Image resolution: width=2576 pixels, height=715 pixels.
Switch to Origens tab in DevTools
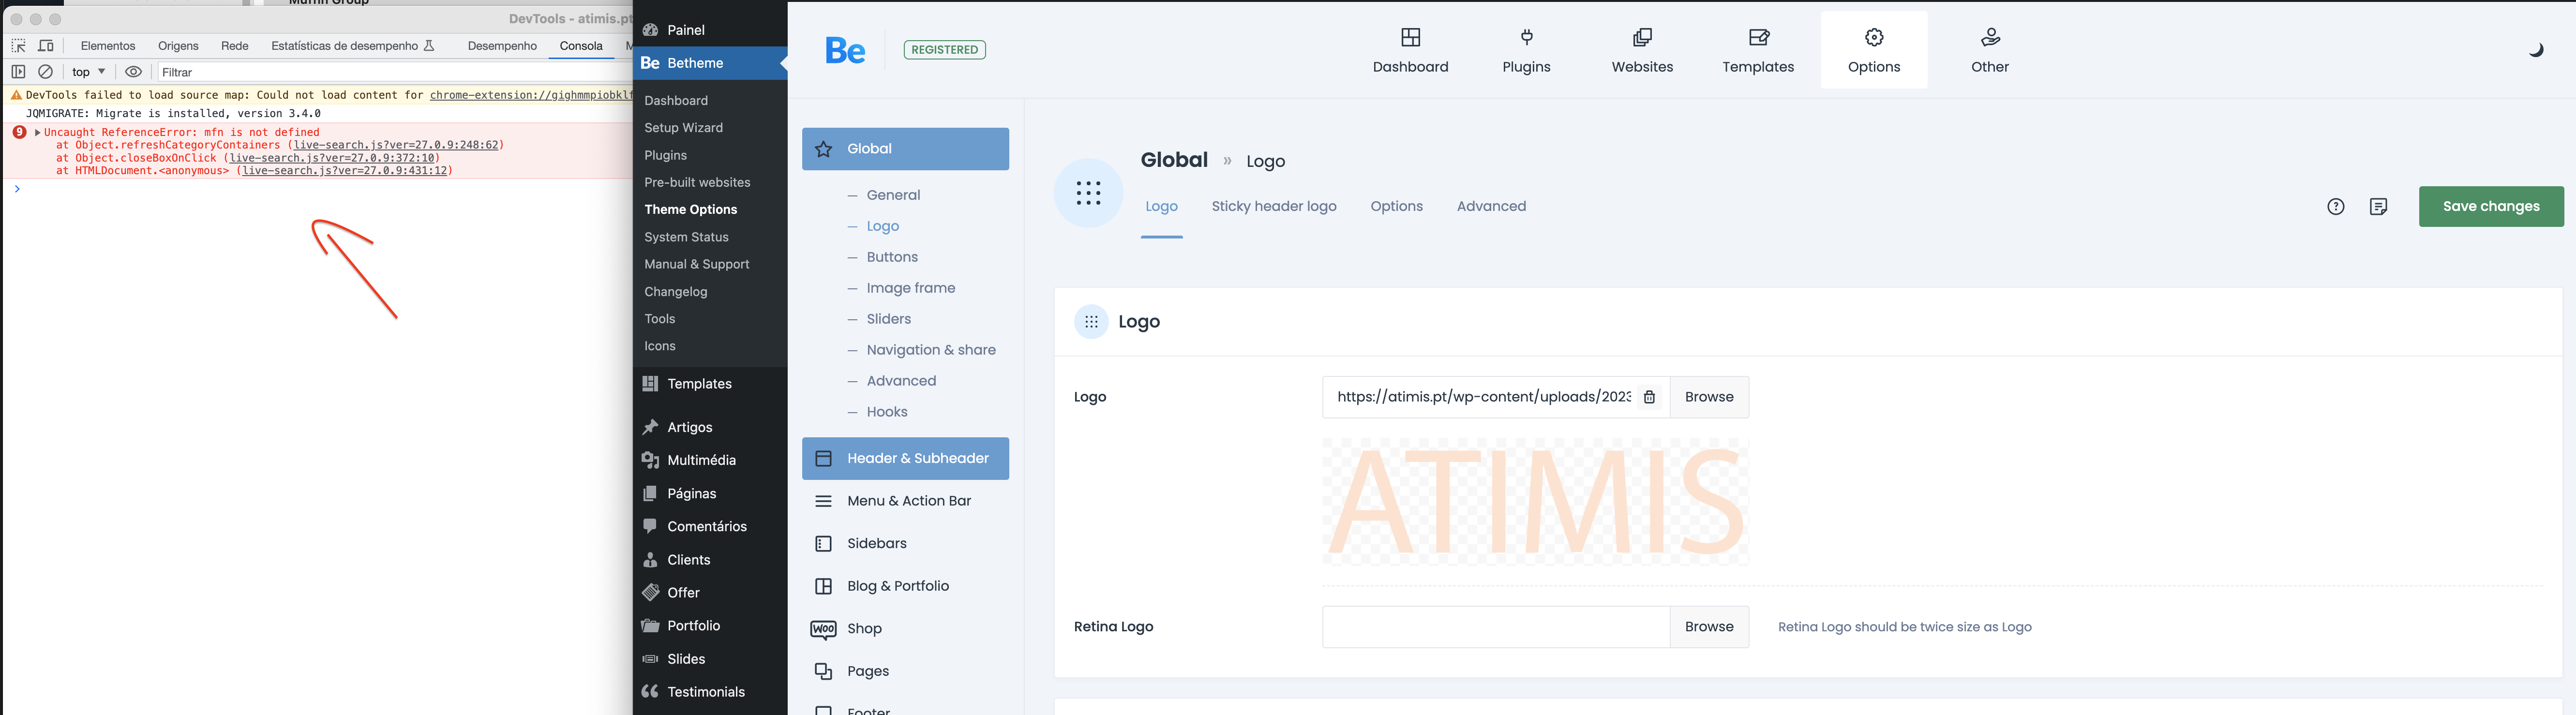(178, 46)
